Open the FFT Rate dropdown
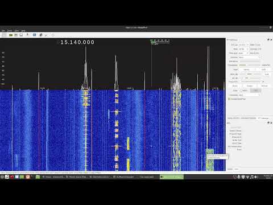Screen dimensions: 273x205 click(x=243, y=49)
